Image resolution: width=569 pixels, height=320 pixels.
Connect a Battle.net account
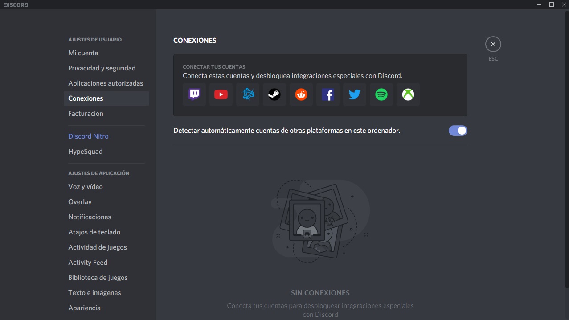[x=247, y=94]
